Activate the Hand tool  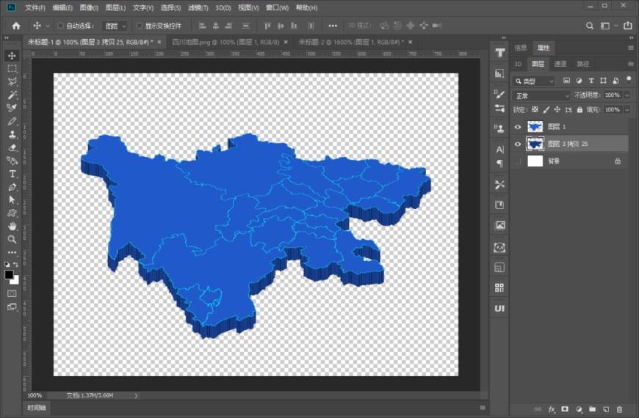(12, 227)
